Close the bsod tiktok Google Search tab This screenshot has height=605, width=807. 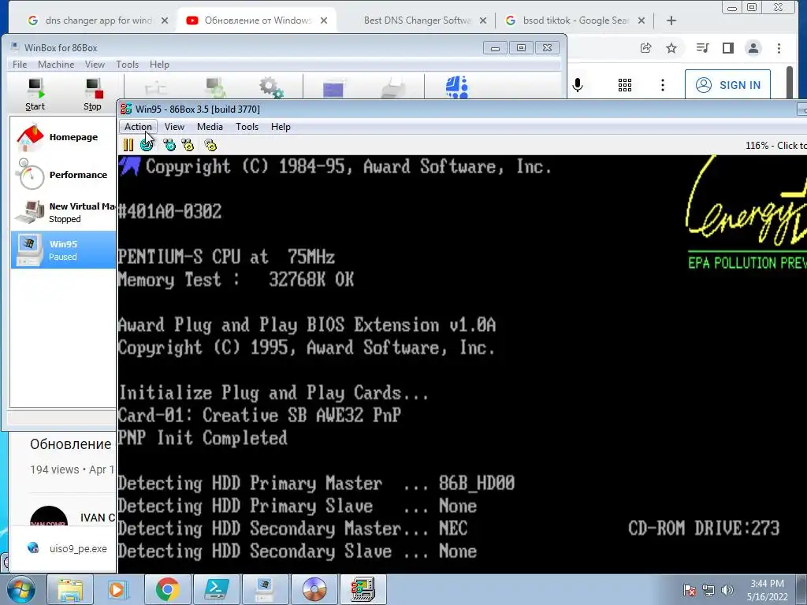[642, 20]
